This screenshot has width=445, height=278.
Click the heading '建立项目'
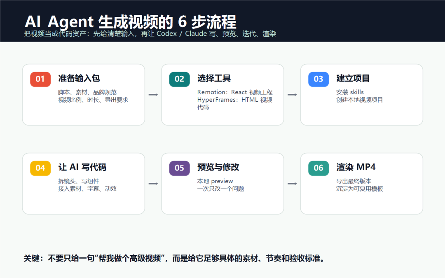tap(353, 78)
